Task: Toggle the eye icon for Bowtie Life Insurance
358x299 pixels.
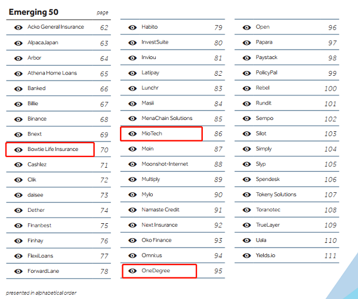Action: tap(17, 149)
